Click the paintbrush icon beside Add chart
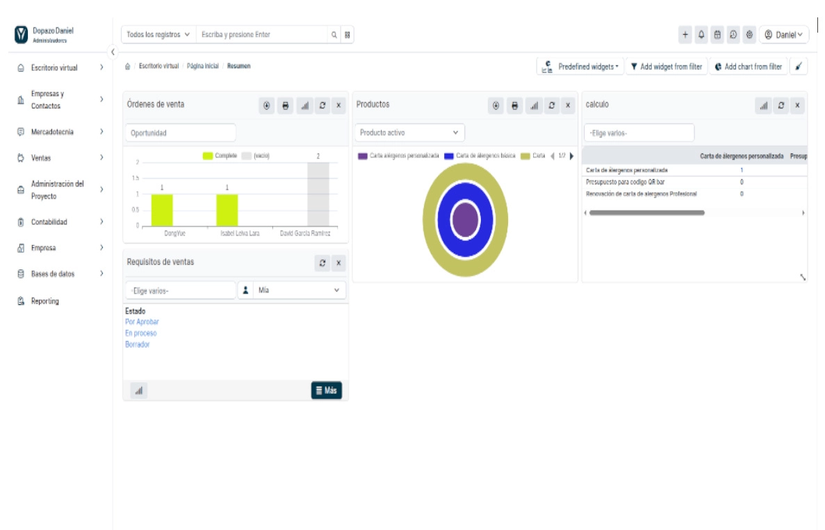This screenshot has height=530, width=825. [x=799, y=67]
